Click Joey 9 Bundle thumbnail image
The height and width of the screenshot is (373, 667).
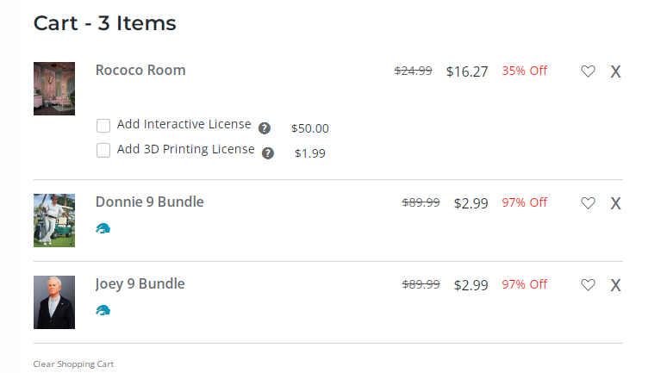pyautogui.click(x=54, y=302)
